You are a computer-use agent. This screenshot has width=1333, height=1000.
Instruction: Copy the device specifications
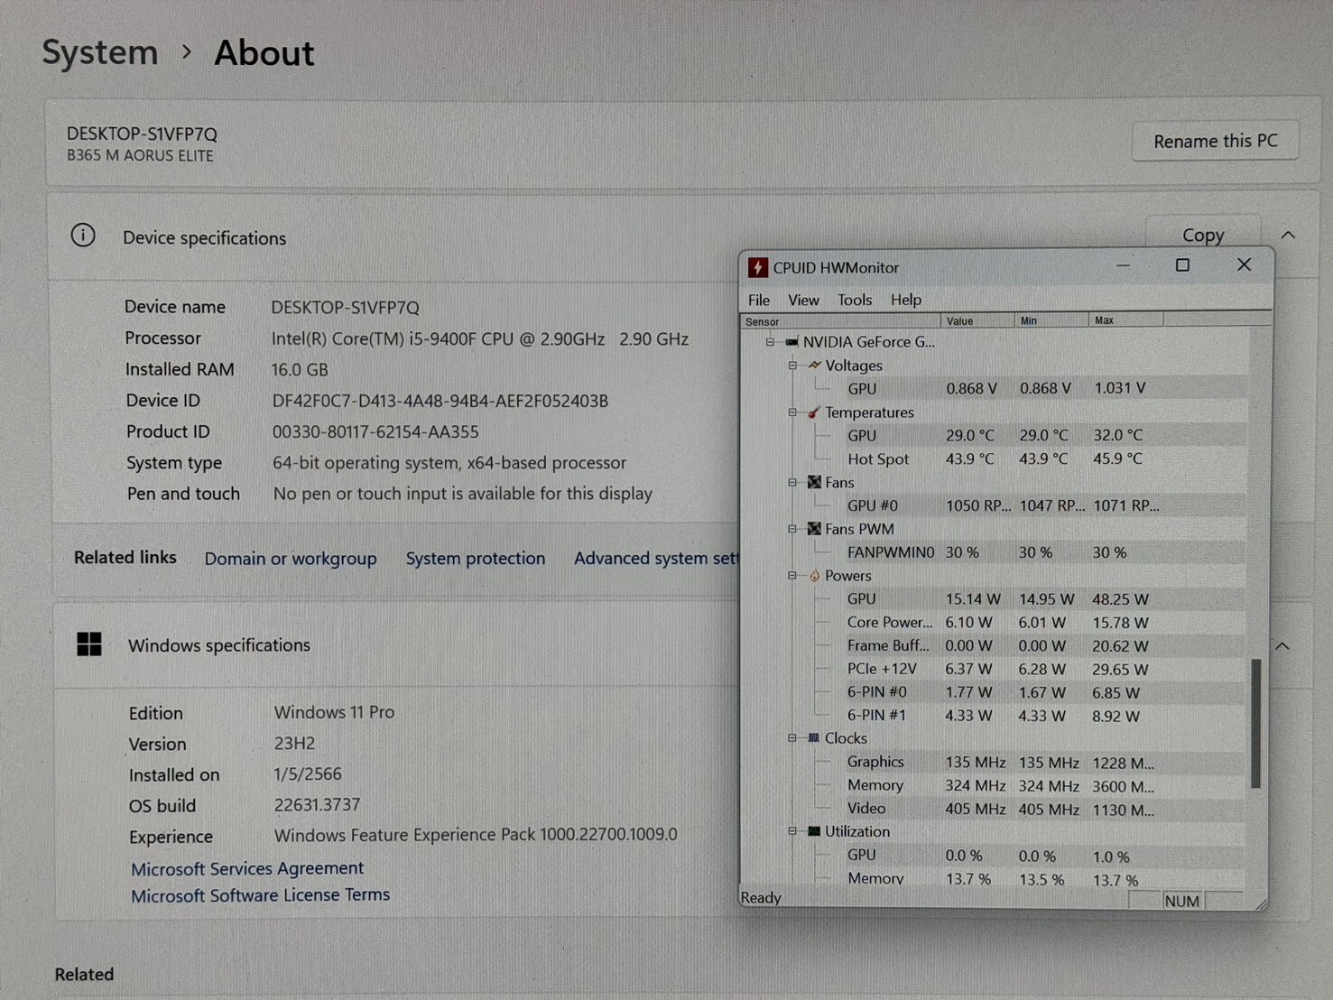pos(1203,235)
